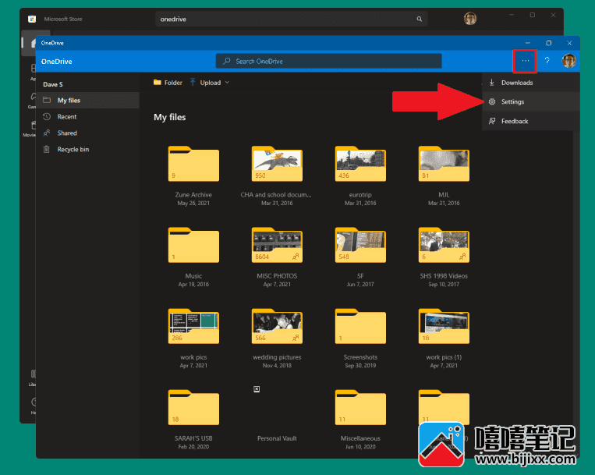Open Recent in the sidebar
595x475 pixels.
88,116
